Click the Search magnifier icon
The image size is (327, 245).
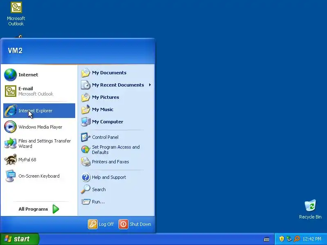pos(85,189)
